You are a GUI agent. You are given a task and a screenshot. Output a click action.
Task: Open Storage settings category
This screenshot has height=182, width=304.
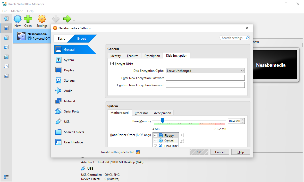click(69, 81)
